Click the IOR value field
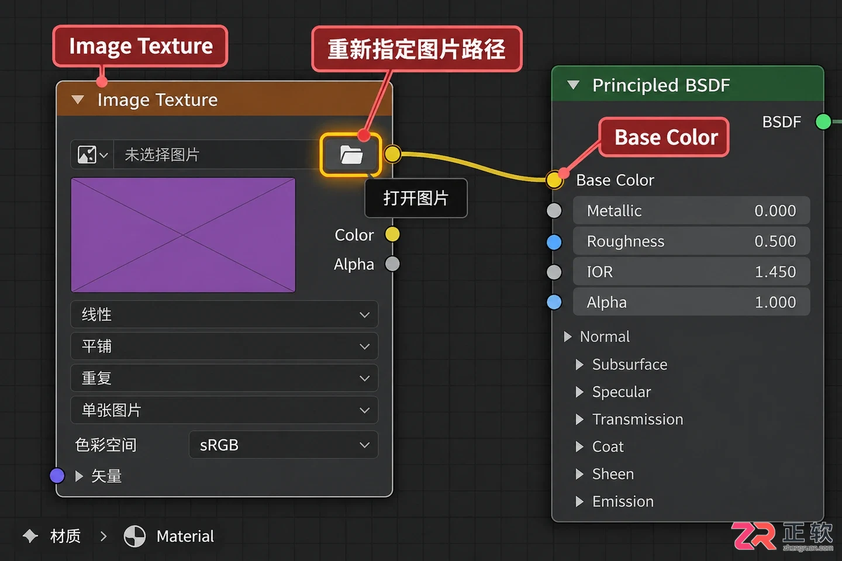This screenshot has height=561, width=842. [x=691, y=272]
